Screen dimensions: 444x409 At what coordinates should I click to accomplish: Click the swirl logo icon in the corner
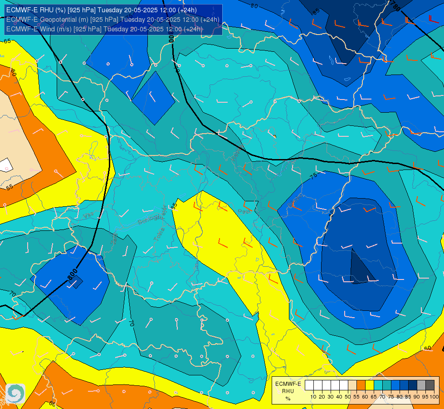(x=15, y=394)
